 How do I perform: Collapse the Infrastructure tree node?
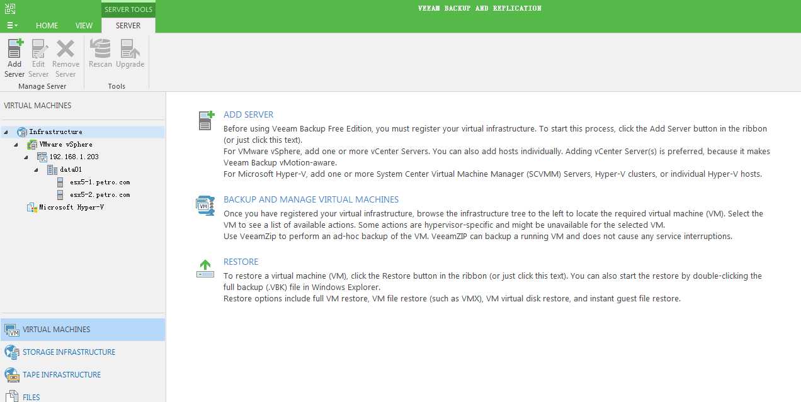(6, 132)
